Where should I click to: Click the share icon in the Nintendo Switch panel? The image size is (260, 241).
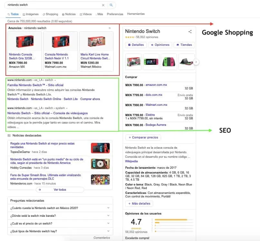tap(190, 32)
